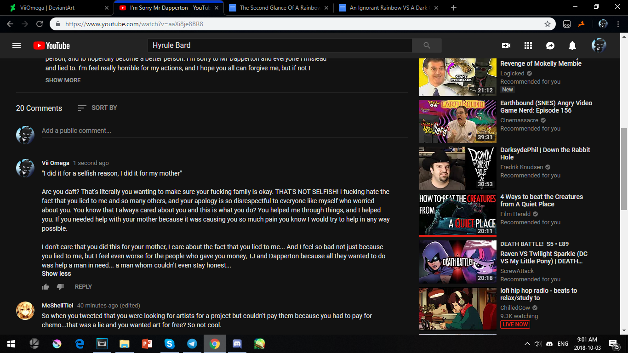Open 4 Ways to beat the Creatures title
This screenshot has width=628, height=353.
click(x=542, y=200)
